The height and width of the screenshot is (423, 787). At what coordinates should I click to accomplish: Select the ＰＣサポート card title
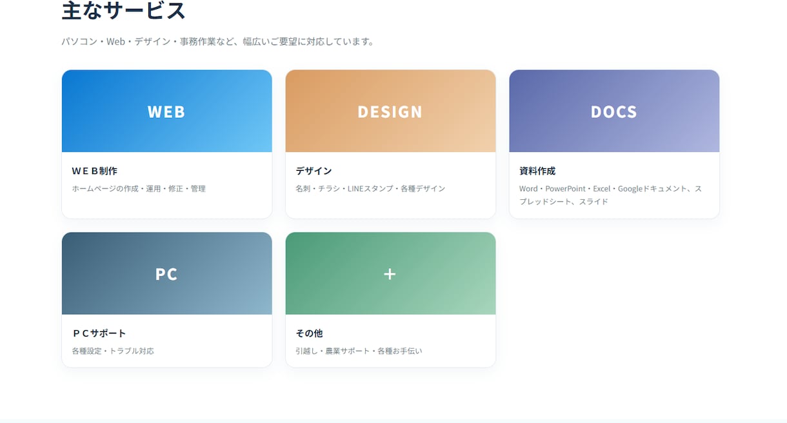pyautogui.click(x=99, y=333)
